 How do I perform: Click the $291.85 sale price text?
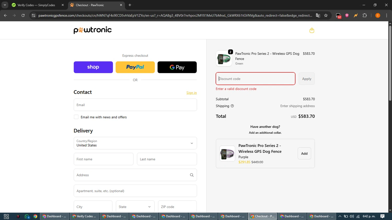coord(244,162)
